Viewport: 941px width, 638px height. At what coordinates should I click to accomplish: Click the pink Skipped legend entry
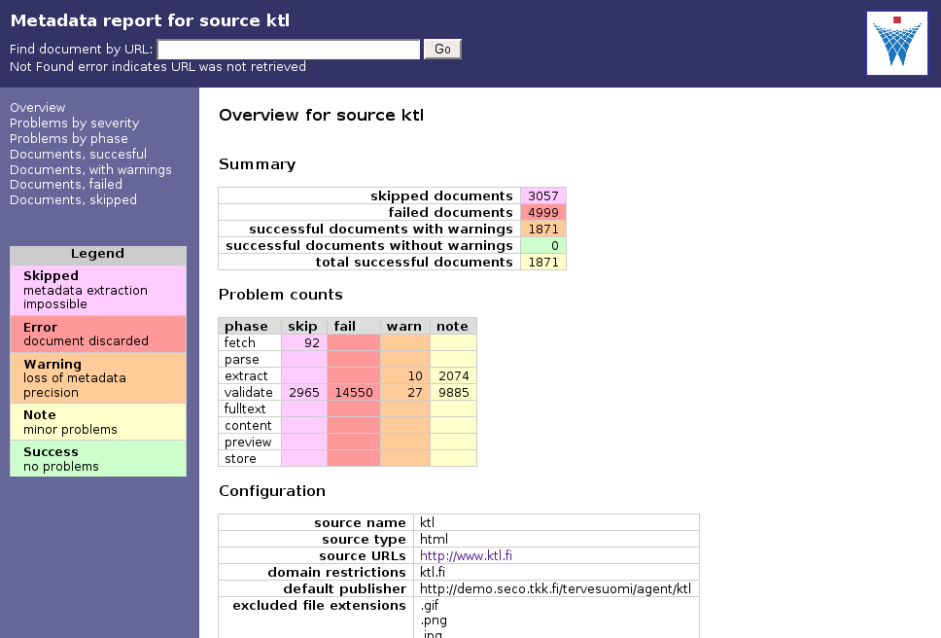click(98, 290)
